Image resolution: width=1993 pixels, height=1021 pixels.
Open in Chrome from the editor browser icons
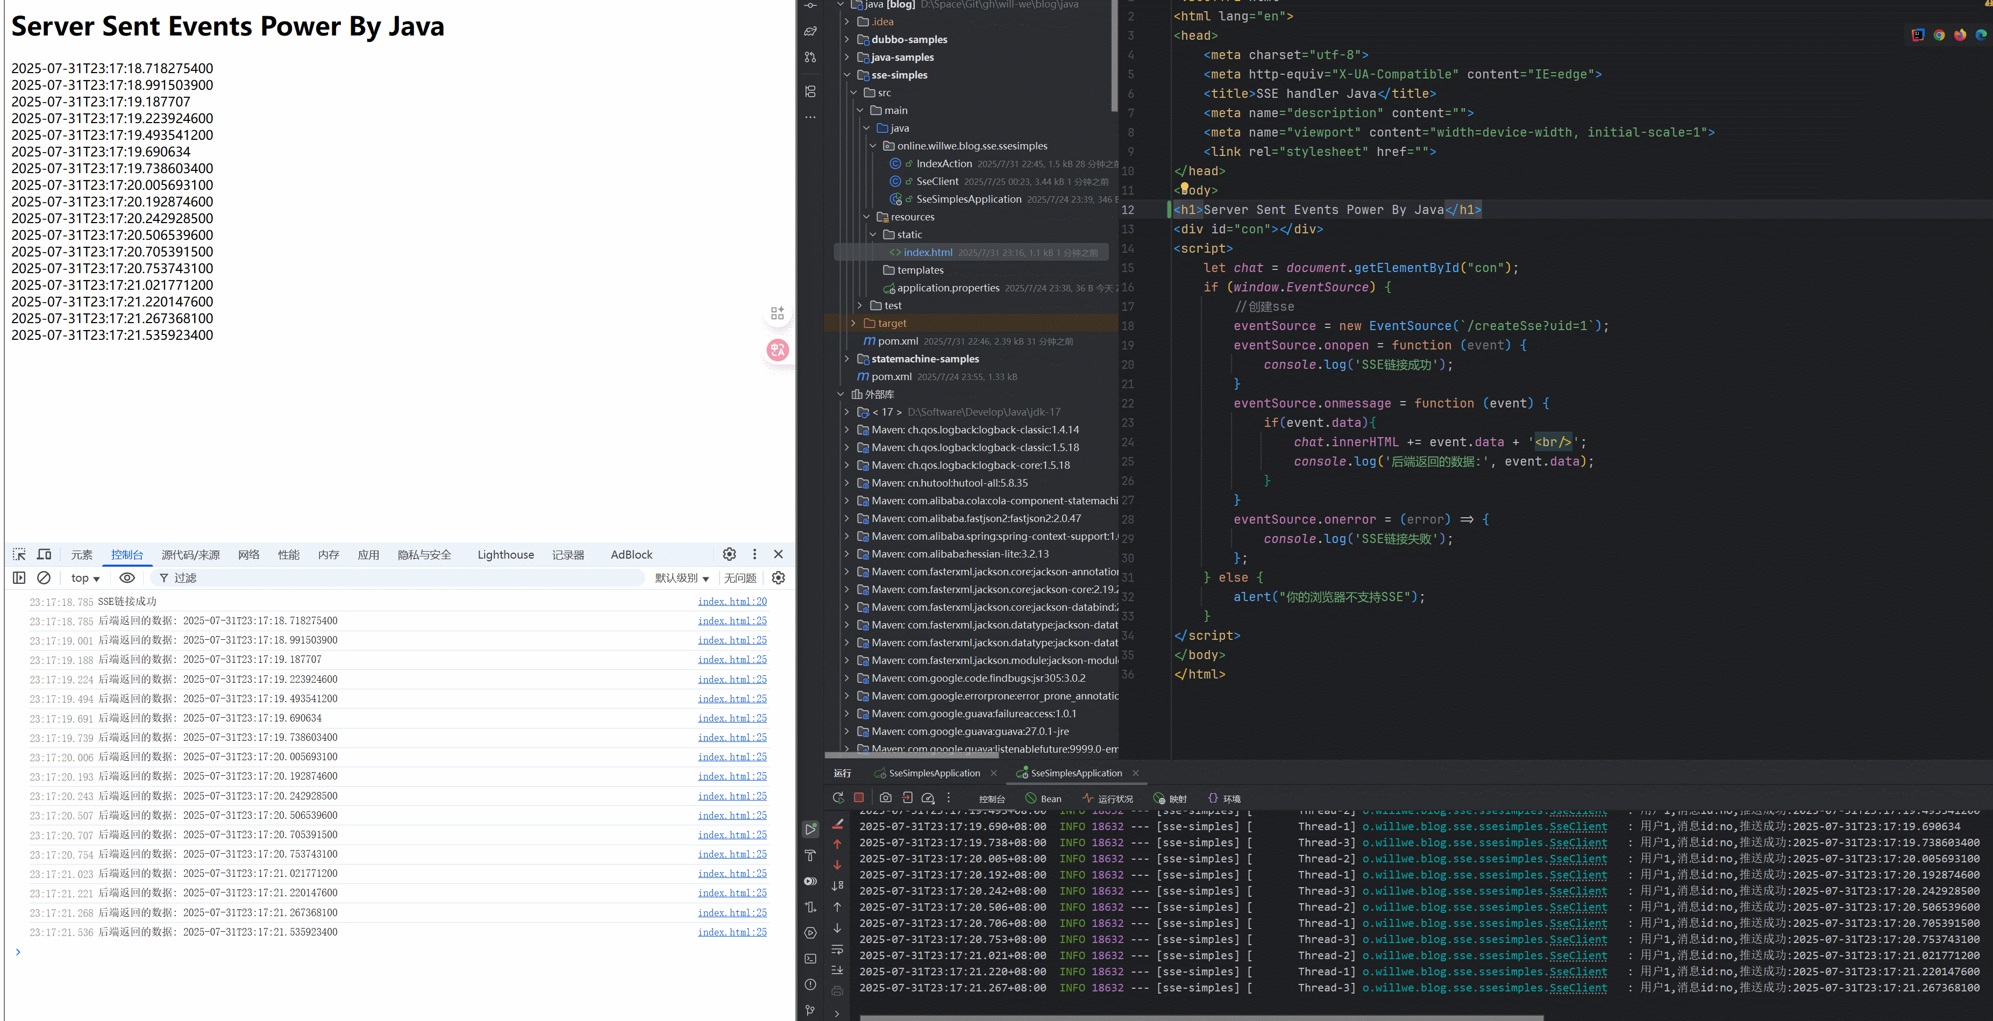click(1939, 35)
